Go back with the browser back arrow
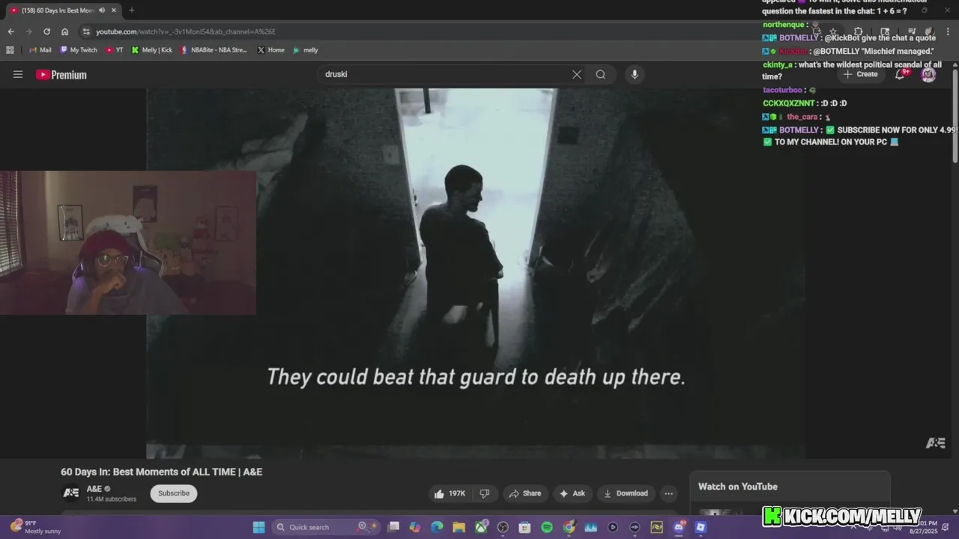959x539 pixels. 10,31
